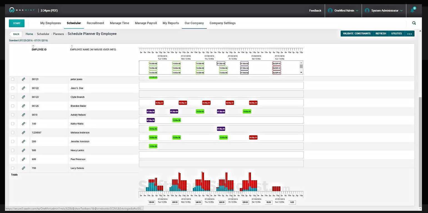Click link icon for Kathy Watts row
Screen dimensions: 428x213
pyautogui.click(x=23, y=124)
